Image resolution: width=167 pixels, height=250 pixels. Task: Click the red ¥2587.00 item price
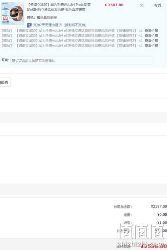click(114, 5)
